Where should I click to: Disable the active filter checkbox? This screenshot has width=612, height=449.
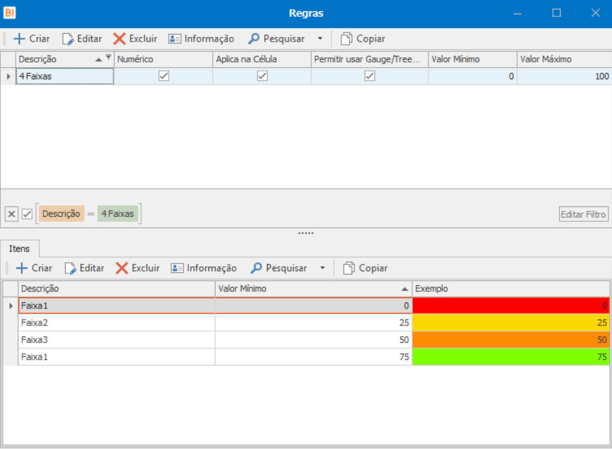coord(27,214)
